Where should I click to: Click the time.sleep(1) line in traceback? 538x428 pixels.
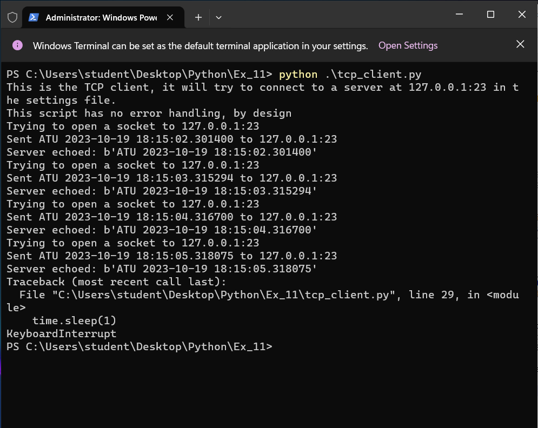74,321
